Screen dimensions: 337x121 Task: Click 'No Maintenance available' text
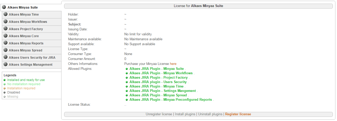tap(143, 39)
